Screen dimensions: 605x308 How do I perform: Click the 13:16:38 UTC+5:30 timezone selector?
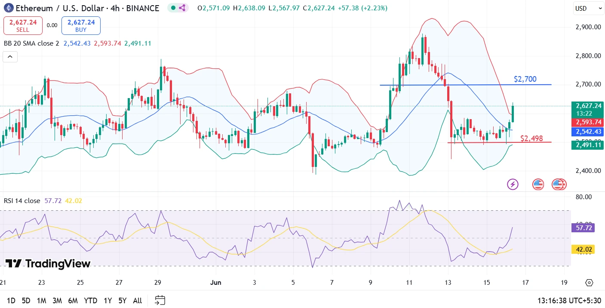(x=569, y=300)
